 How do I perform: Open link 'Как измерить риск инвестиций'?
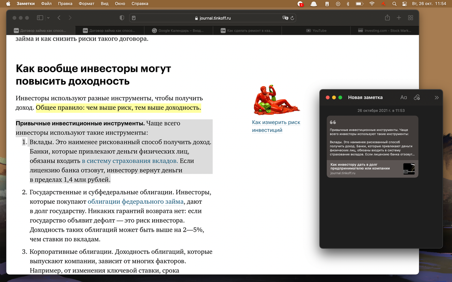pos(276,126)
